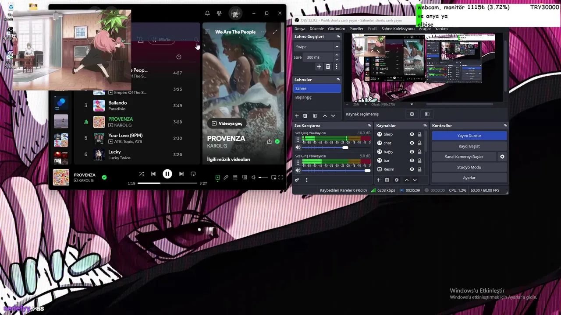Hide the blerp source
The width and height of the screenshot is (561, 315).
[412, 134]
